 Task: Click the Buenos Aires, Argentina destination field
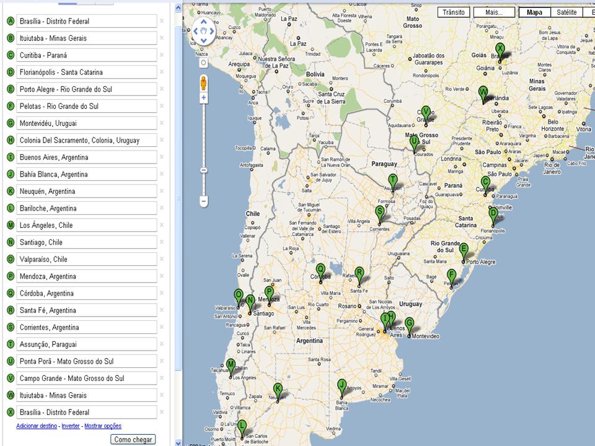pos(86,157)
